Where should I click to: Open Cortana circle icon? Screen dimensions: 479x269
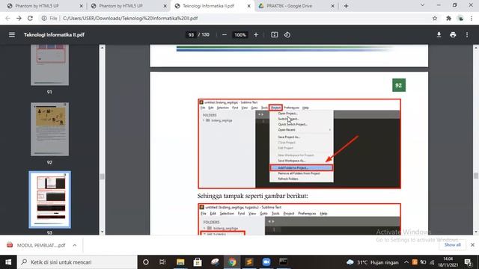146,262
